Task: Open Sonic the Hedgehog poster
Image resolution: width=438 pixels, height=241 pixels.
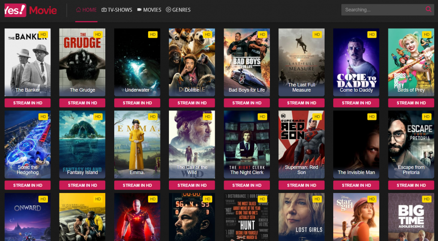Action: (x=28, y=145)
